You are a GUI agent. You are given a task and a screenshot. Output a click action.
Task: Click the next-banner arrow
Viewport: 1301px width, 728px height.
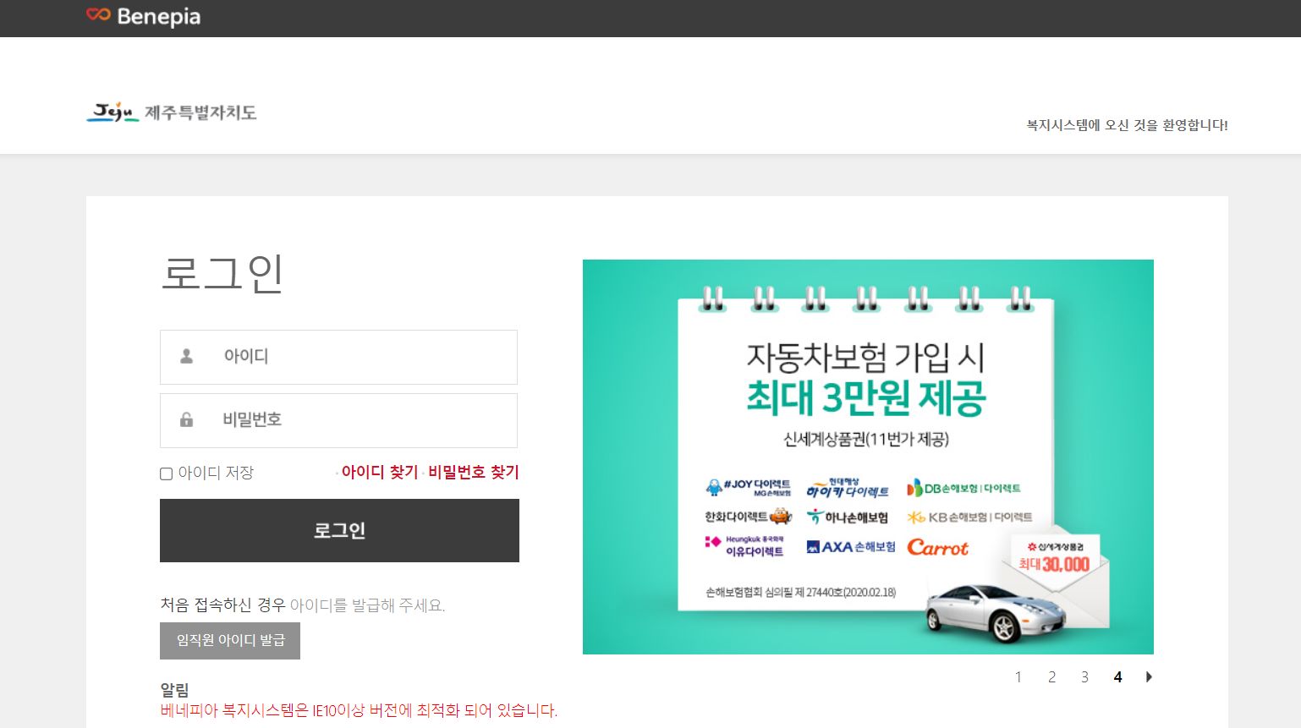(x=1149, y=677)
